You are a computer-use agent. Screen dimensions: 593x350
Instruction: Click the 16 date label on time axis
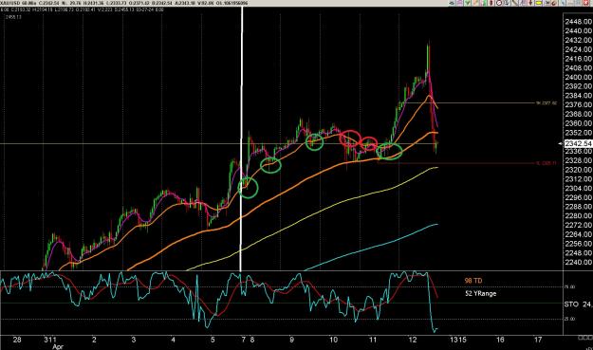[x=500, y=340]
